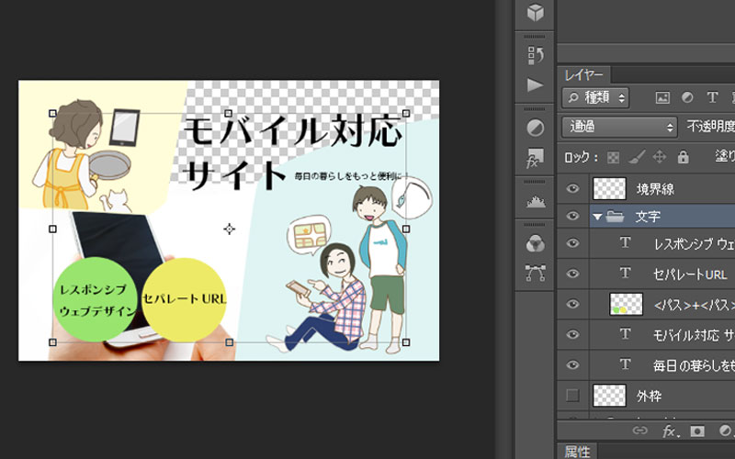735x459 pixels.
Task: Click the top-right transform handle
Action: click(406, 113)
